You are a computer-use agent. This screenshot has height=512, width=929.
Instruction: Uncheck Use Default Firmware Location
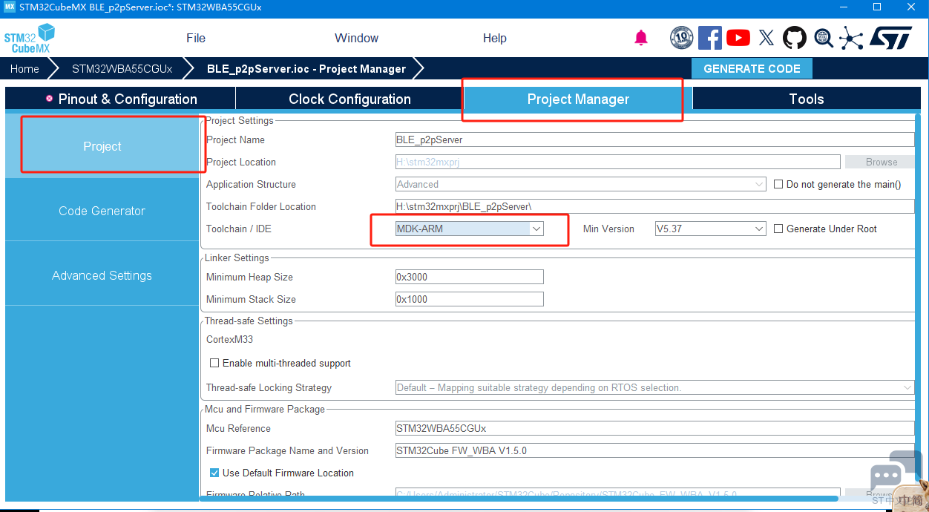coord(214,473)
